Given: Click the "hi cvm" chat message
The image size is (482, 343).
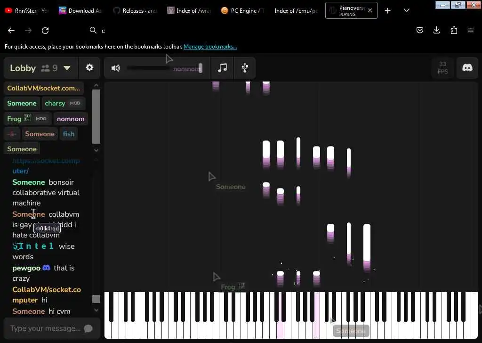Looking at the screenshot, I should tap(59, 311).
